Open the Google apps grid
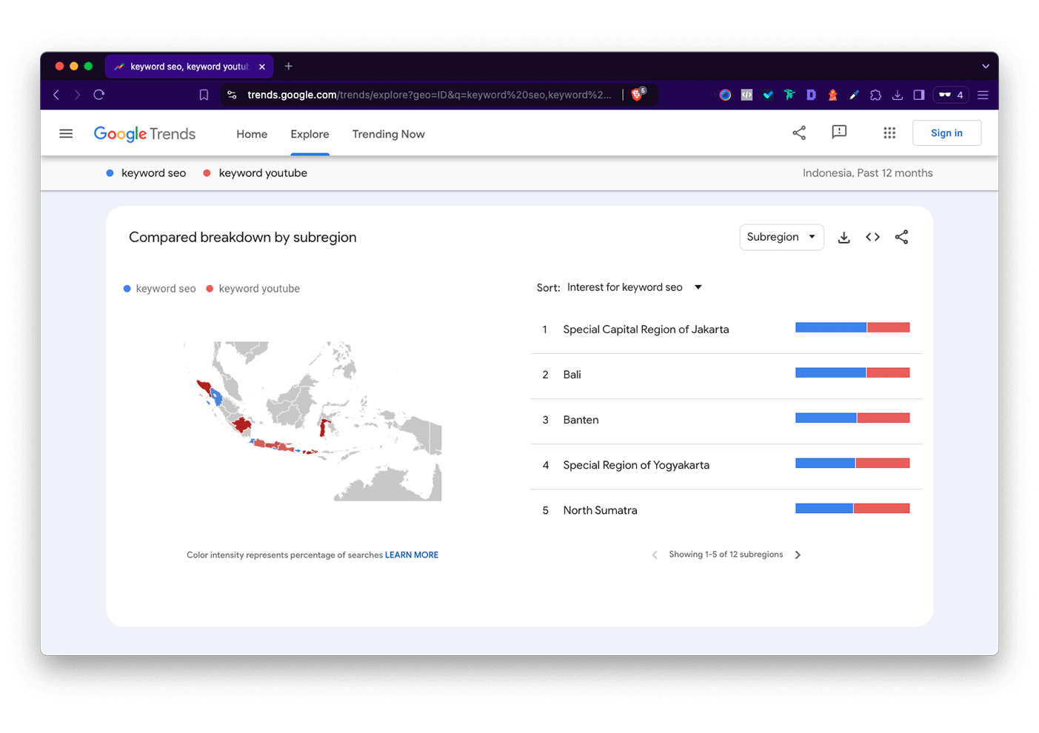This screenshot has height=733, width=1039. (x=889, y=133)
